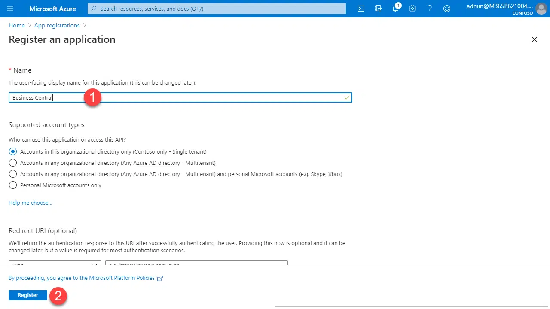Navigate to App registrations breadcrumb
This screenshot has width=550, height=309.
click(57, 25)
